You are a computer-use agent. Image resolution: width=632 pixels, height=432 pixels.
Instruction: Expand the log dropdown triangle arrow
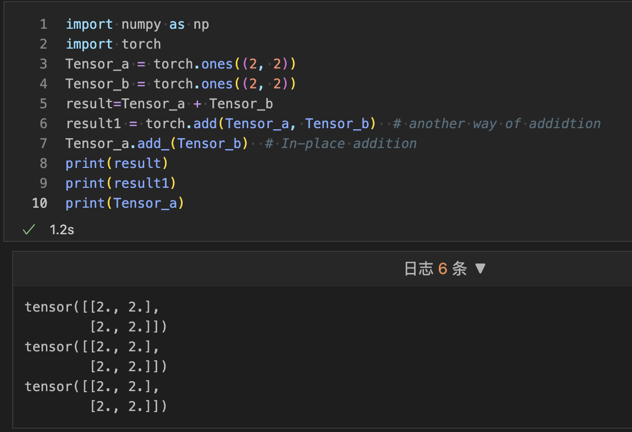[x=480, y=269]
